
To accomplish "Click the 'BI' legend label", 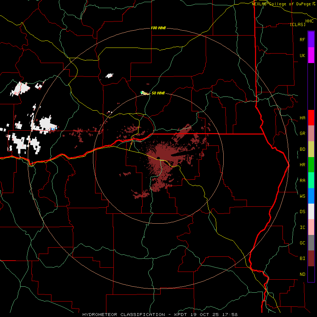I will [x=302, y=259].
